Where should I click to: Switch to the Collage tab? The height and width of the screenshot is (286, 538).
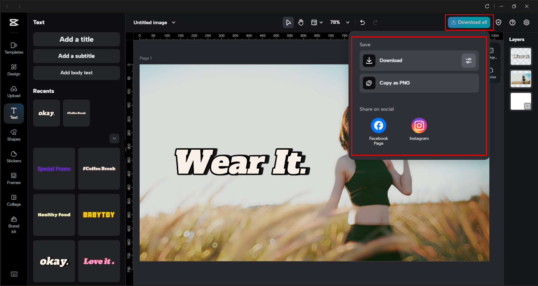point(13,200)
